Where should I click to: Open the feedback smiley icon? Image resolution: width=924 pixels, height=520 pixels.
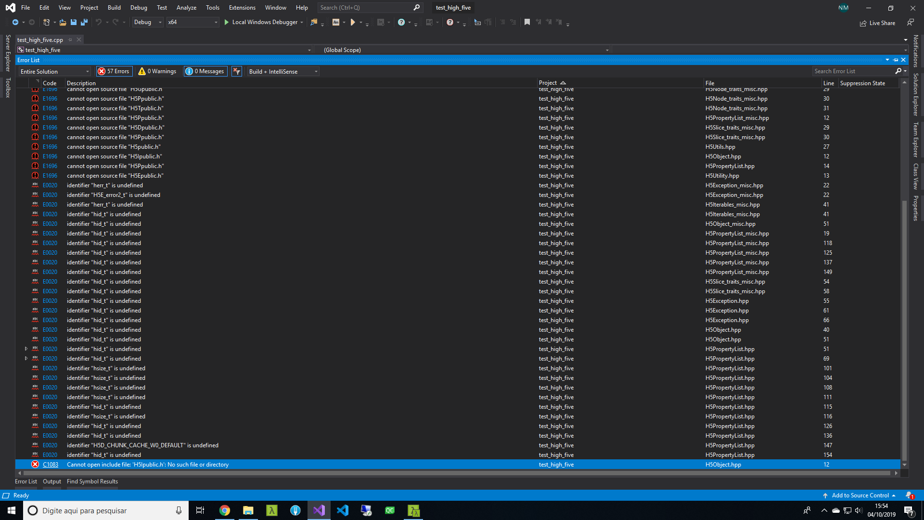coord(910,22)
